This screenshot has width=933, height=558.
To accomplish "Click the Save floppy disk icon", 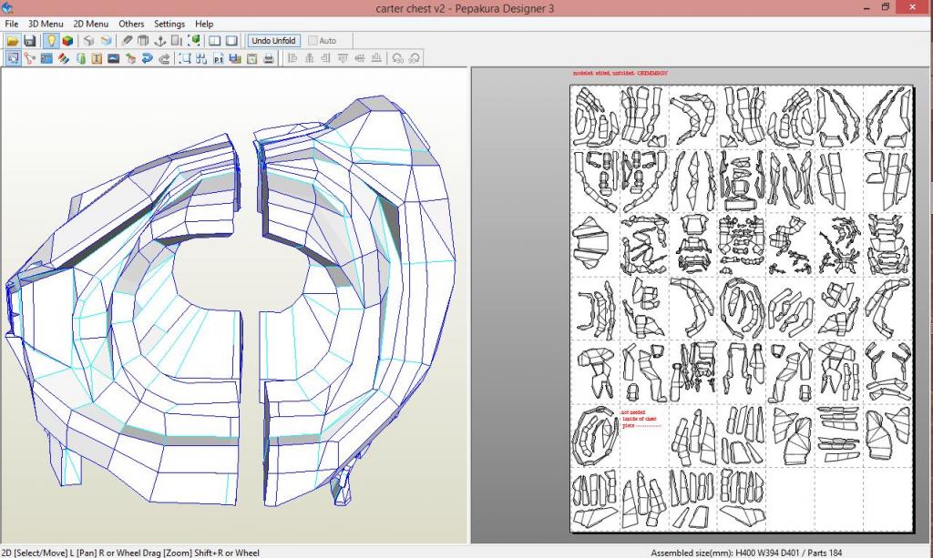I will (x=29, y=40).
